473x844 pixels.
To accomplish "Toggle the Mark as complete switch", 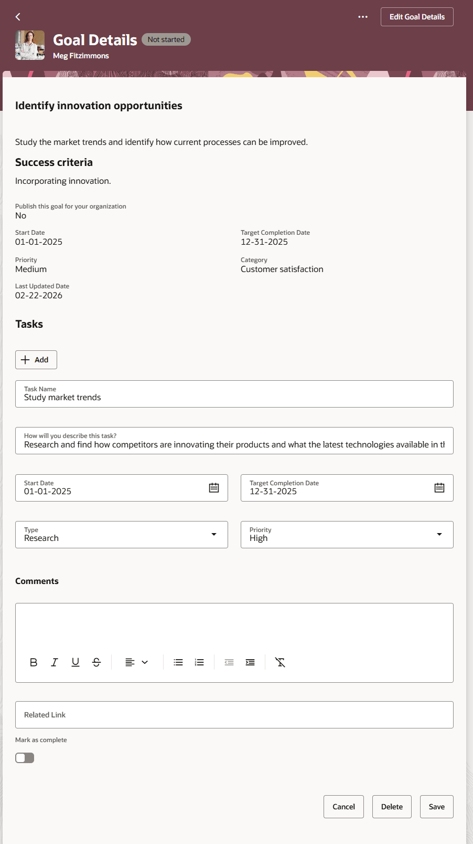I will coord(25,758).
